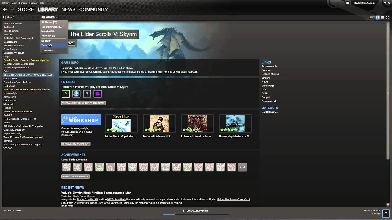Image resolution: width=392 pixels, height=220 pixels.
Task: Open the Valve's Skyrim Mod news headline
Action: pyautogui.click(x=96, y=193)
